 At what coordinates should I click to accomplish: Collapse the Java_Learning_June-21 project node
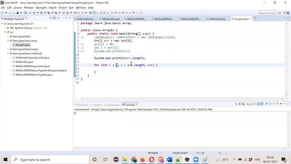pos(2,24)
